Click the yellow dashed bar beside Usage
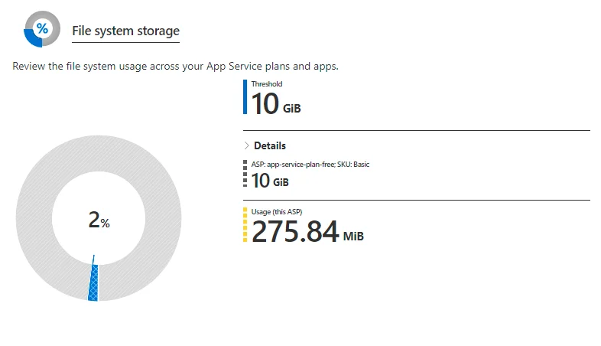The height and width of the screenshot is (346, 601). [245, 225]
